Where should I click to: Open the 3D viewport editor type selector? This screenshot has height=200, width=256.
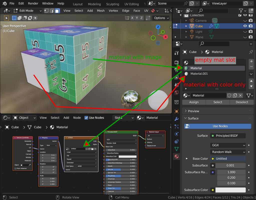click(x=7, y=11)
